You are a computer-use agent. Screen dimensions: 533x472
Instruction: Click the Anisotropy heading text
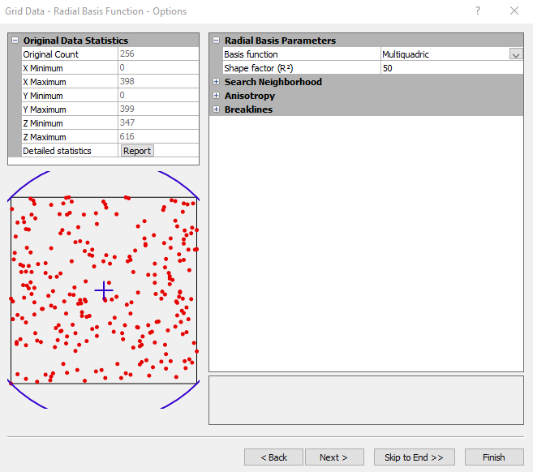tap(250, 96)
